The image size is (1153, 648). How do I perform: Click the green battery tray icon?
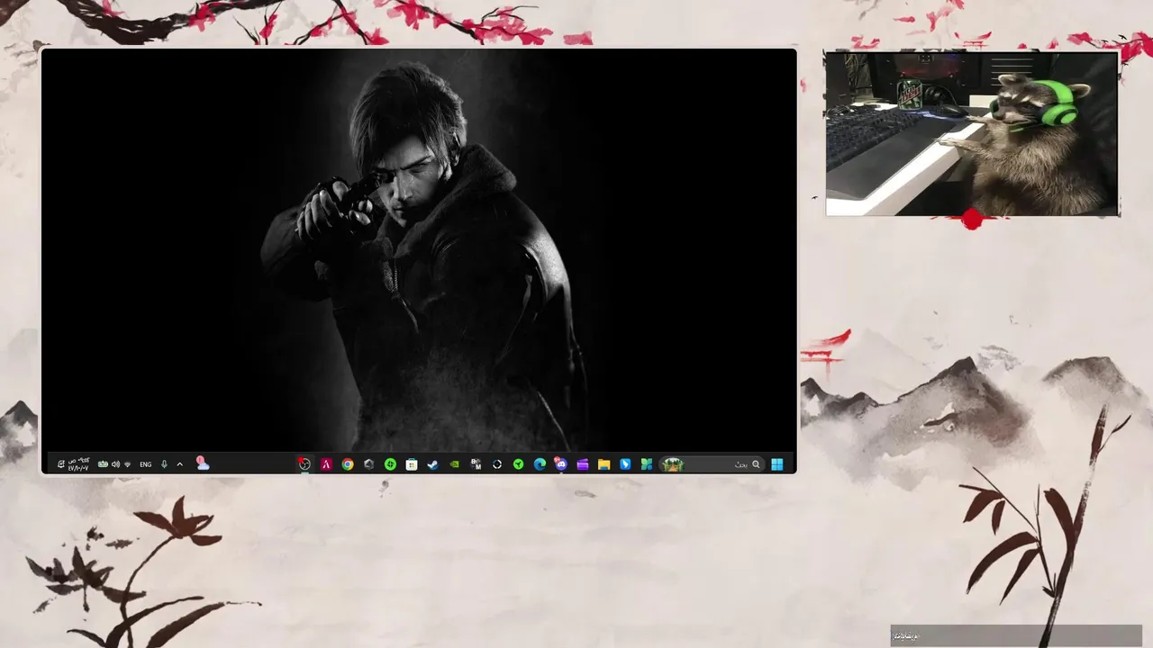pyautogui.click(x=103, y=464)
